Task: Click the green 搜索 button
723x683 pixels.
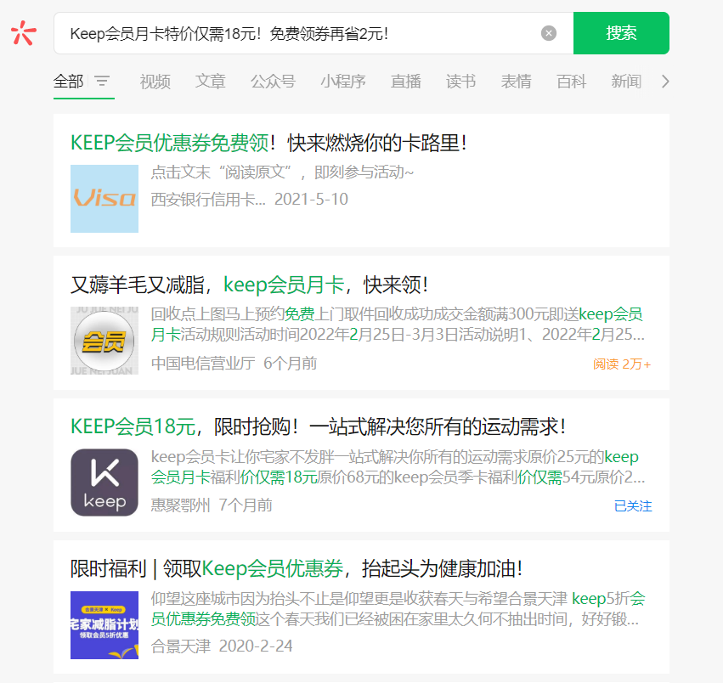Action: click(x=621, y=33)
